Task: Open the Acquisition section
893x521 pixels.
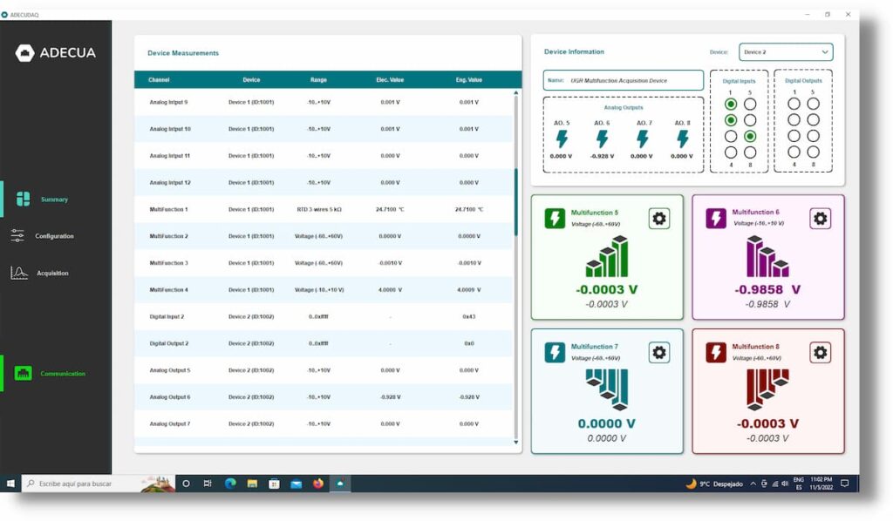Action: pyautogui.click(x=52, y=273)
